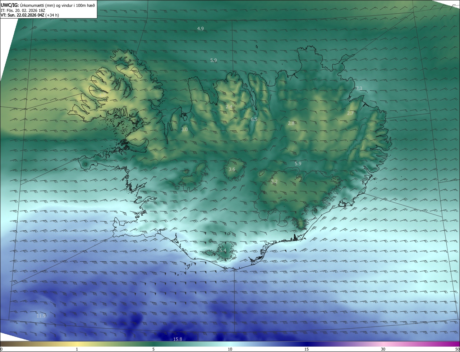The width and height of the screenshot is (460, 352).
Task: Click the '(+34 h)' forecast offset
Action: (52, 15)
